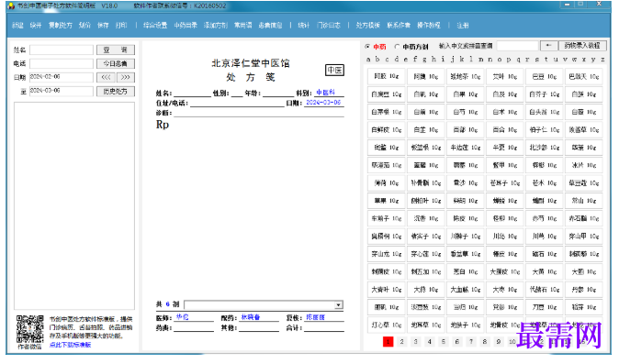
Task: Open 处方模板 from the toolbar
Action: [367, 25]
